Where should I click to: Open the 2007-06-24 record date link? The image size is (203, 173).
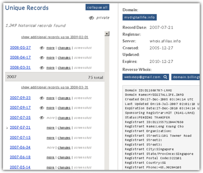(x=20, y=147)
